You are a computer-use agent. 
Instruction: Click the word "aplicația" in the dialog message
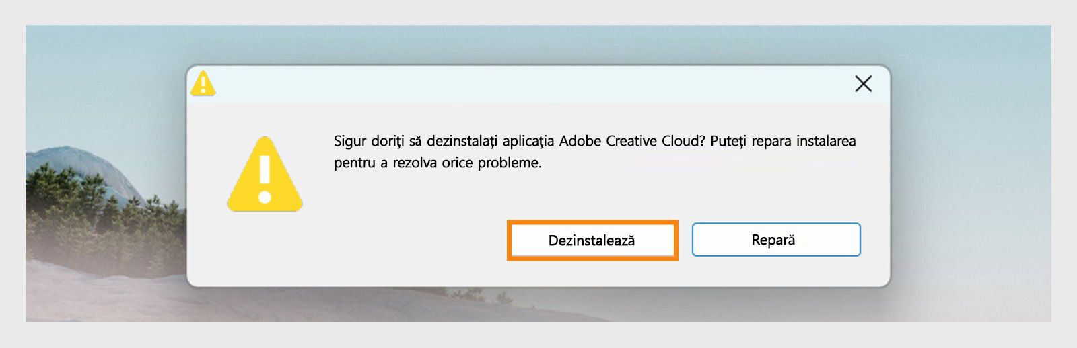[x=528, y=141]
